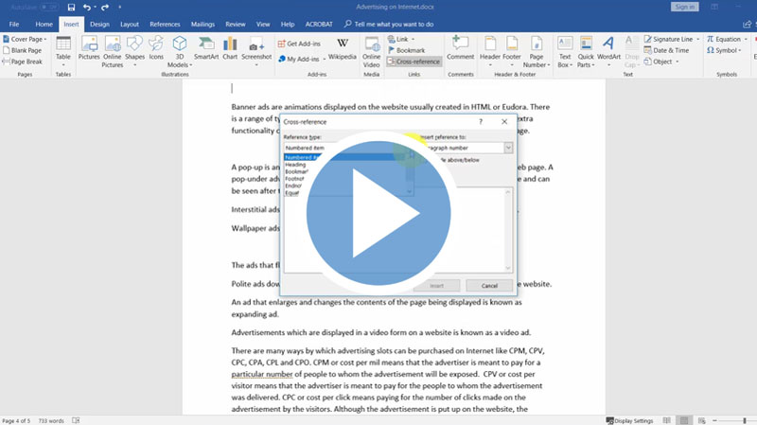Click the Save icon in title bar
This screenshot has height=425, width=757.
click(71, 8)
